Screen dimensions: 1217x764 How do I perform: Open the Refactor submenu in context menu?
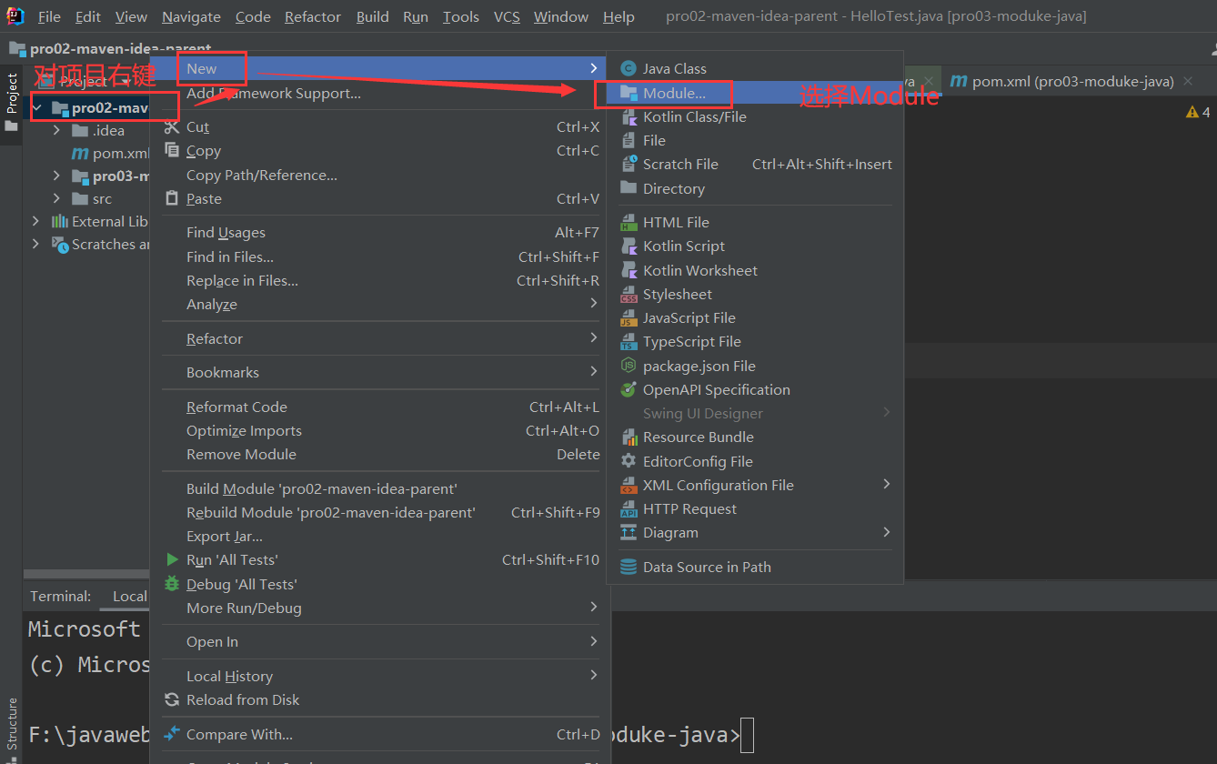(382, 338)
